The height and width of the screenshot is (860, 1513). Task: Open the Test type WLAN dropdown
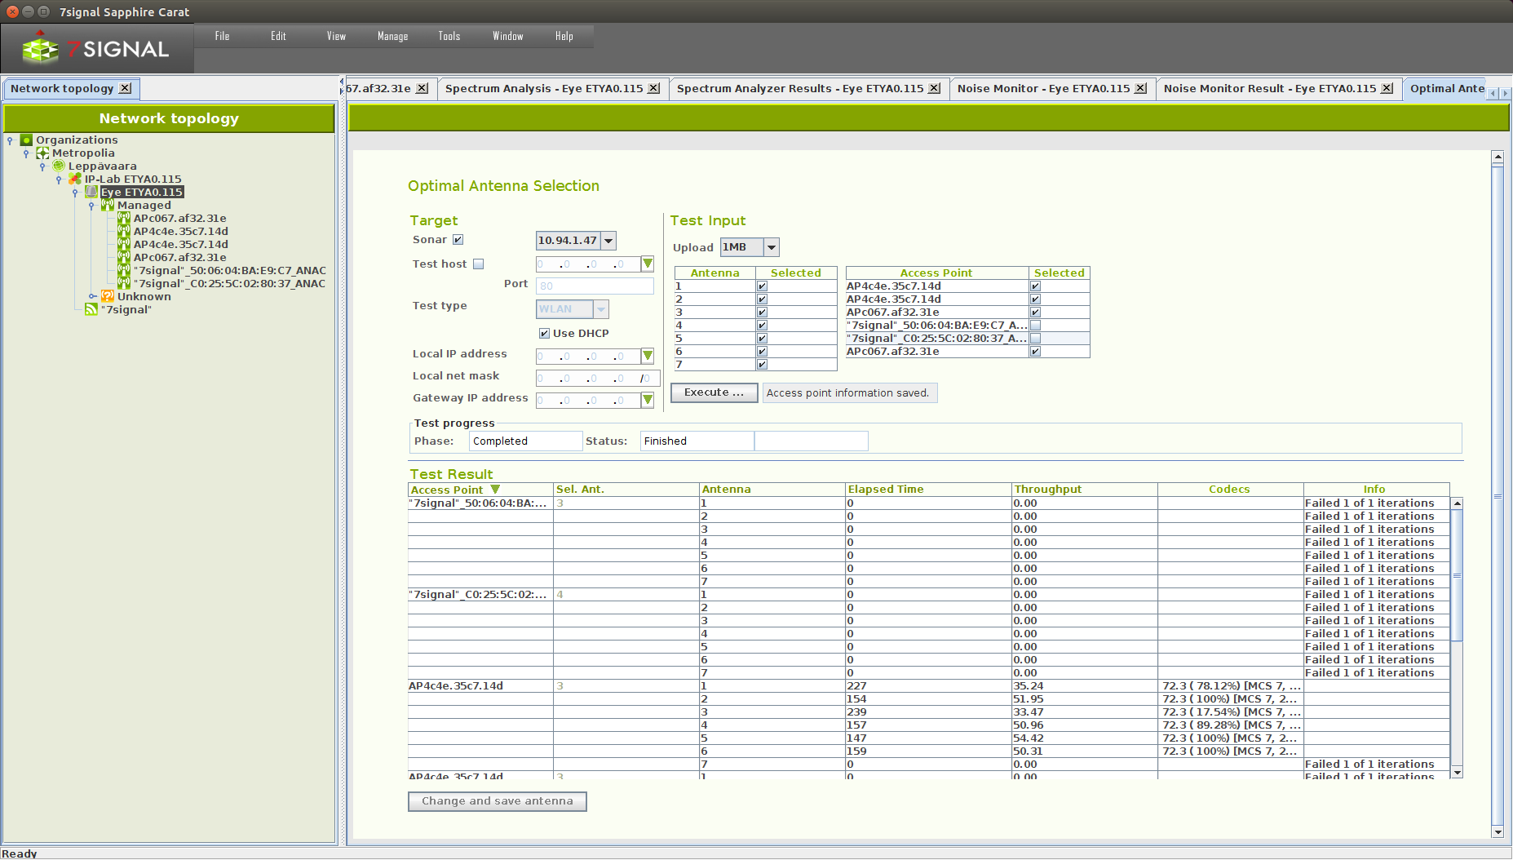point(601,309)
